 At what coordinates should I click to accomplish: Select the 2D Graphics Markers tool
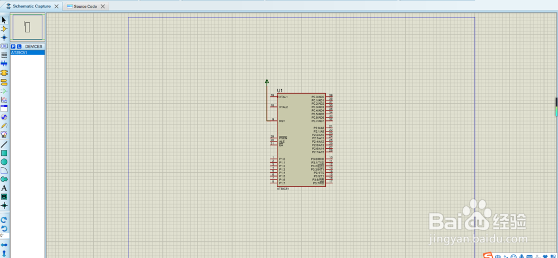point(4,206)
